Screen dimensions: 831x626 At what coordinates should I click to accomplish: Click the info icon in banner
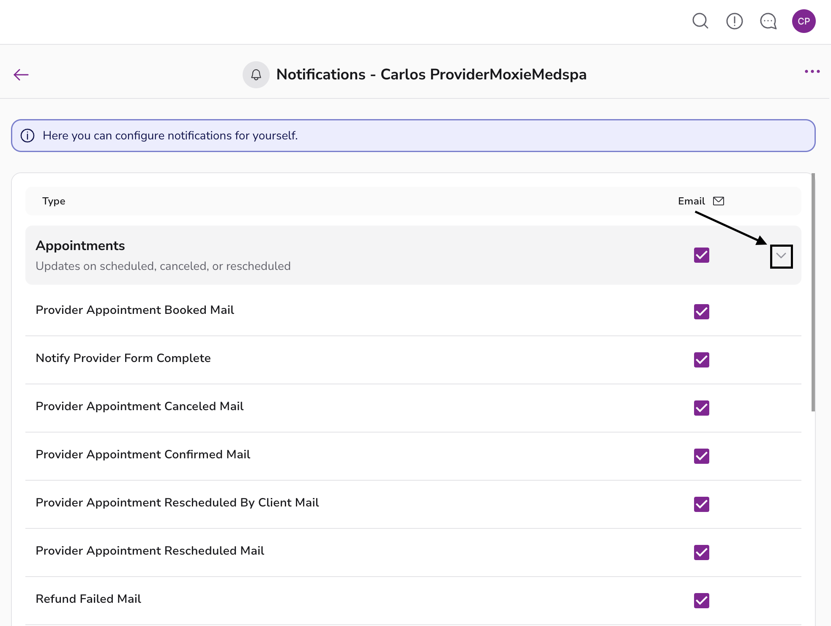point(27,136)
